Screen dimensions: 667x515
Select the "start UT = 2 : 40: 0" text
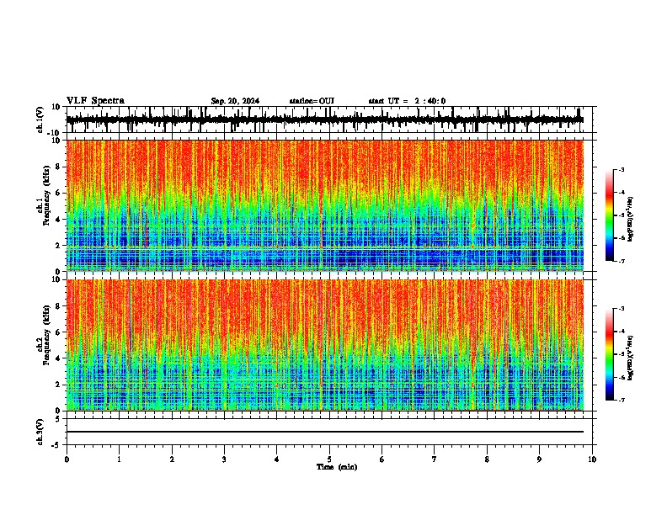coord(407,101)
